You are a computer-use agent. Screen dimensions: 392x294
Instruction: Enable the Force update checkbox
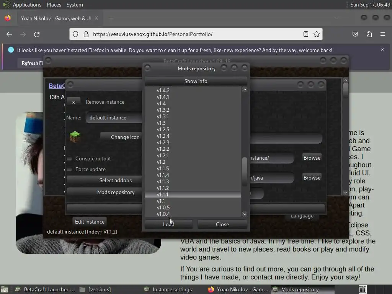(70, 169)
